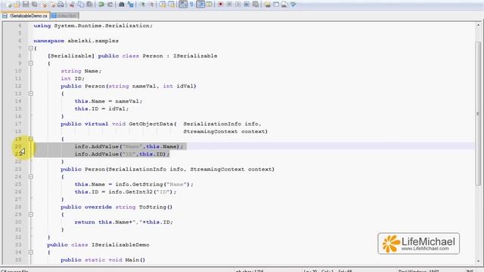This screenshot has width=484, height=272.
Task: Switch to the ISerializableDemo.cs tab
Action: pyautogui.click(x=25, y=15)
